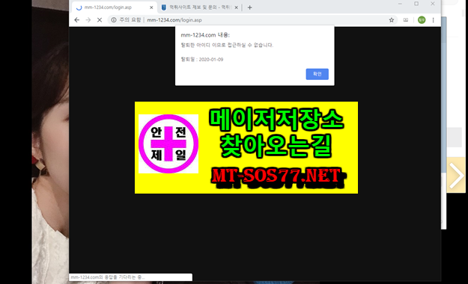The height and width of the screenshot is (284, 468).
Task: Switch to the 먹튀사이트 제보 및 문의 tab
Action: [199, 7]
